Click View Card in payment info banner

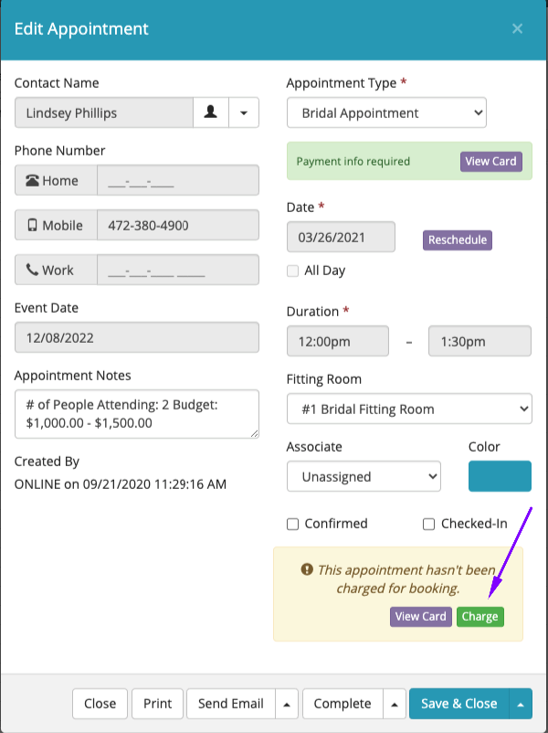tap(490, 162)
